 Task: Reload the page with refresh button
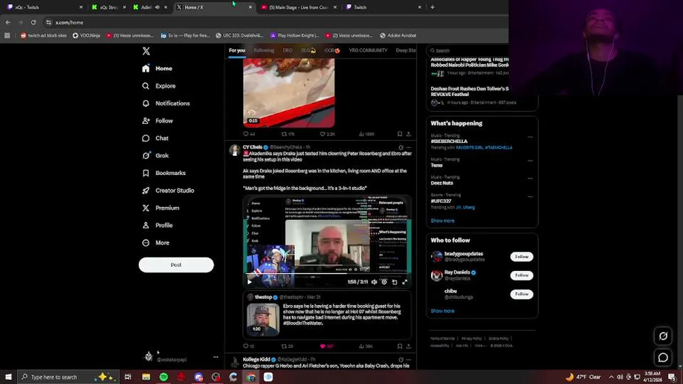coord(33,22)
